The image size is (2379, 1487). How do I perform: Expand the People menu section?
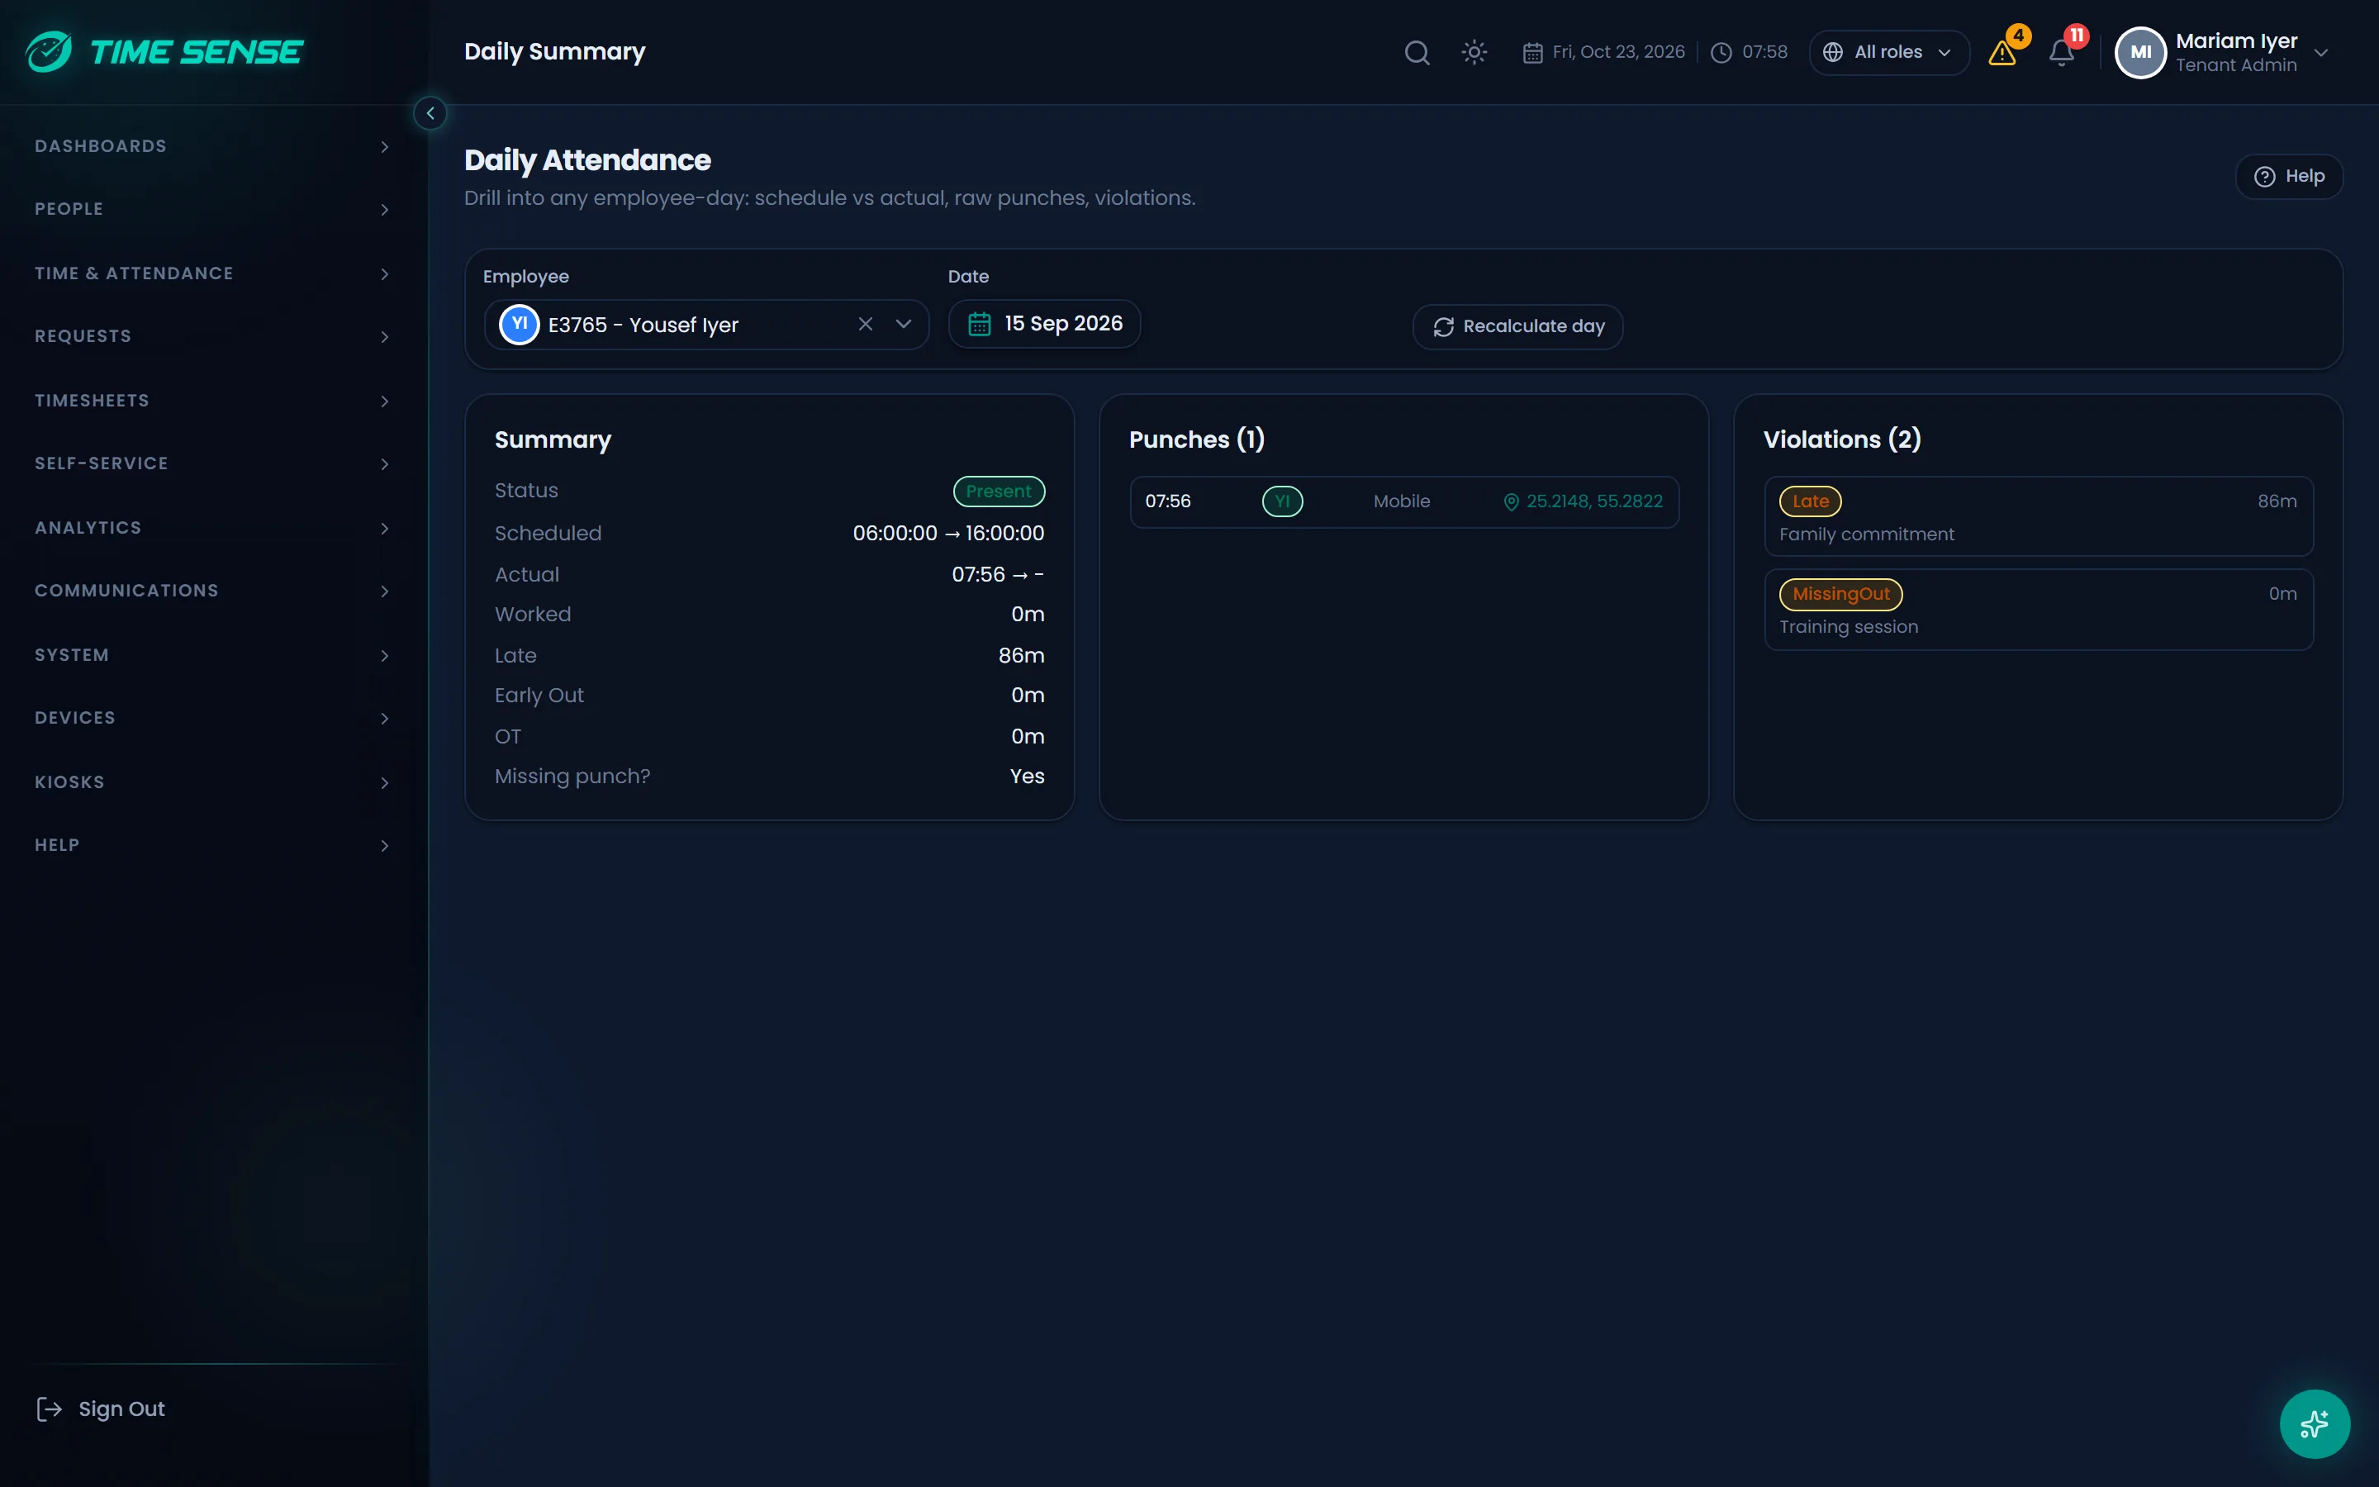[x=213, y=210]
